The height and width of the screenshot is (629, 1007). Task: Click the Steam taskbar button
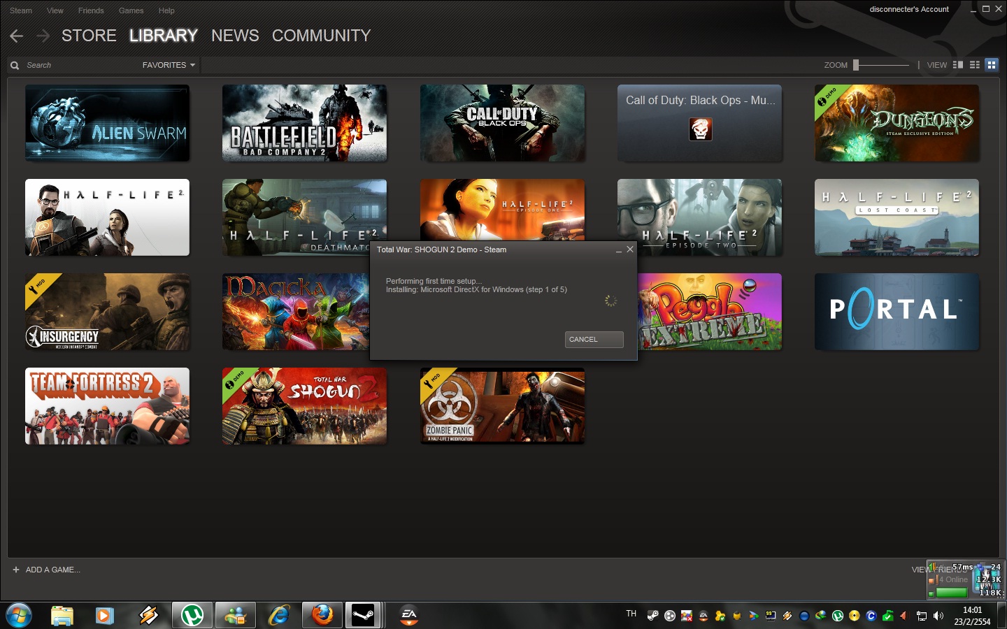pos(363,615)
